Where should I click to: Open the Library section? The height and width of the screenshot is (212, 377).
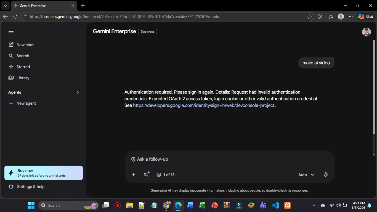tap(19, 78)
